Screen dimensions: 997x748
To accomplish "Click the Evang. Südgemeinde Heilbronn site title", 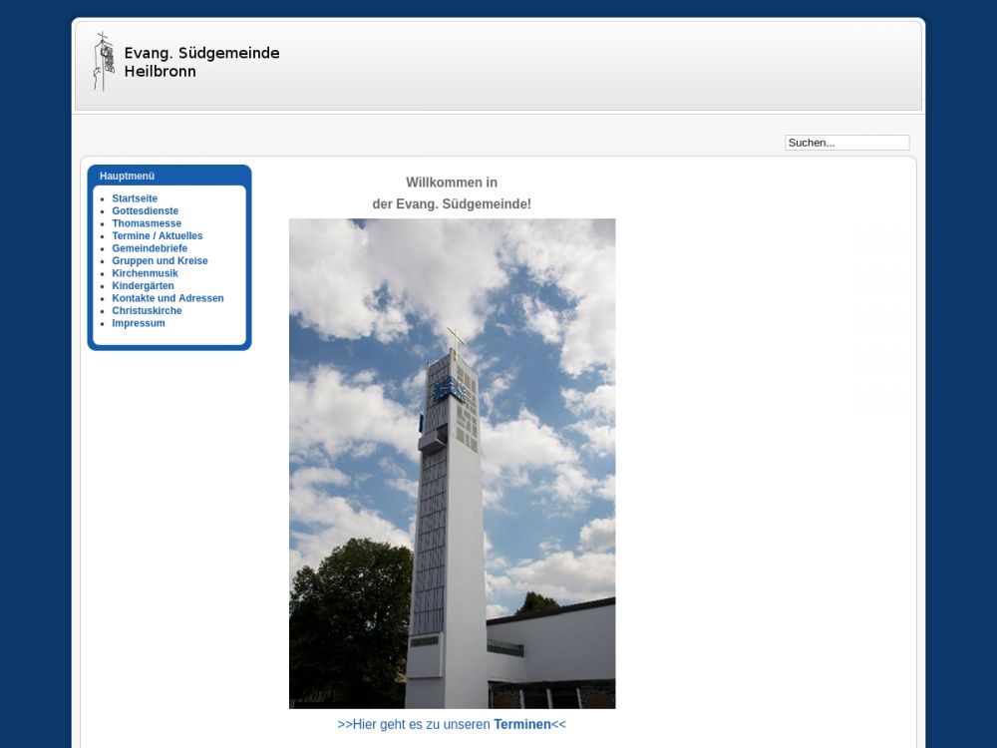I will (x=201, y=62).
